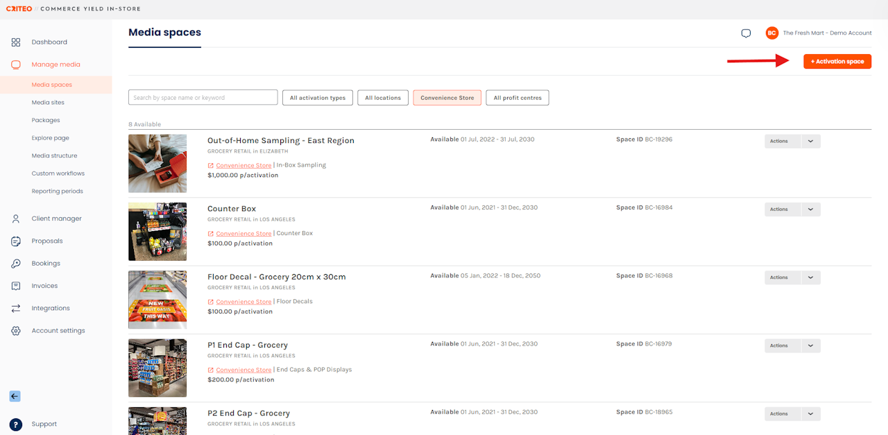
Task: Click the Client manager person icon
Action: (x=16, y=219)
